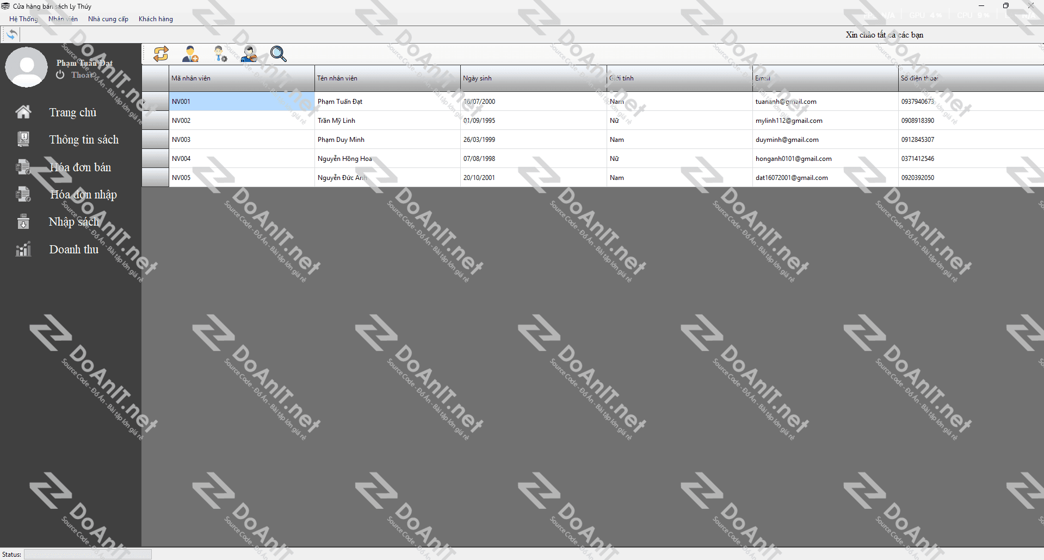Image resolution: width=1044 pixels, height=560 pixels.
Task: Click birth date 26/03/1999
Action: point(533,140)
